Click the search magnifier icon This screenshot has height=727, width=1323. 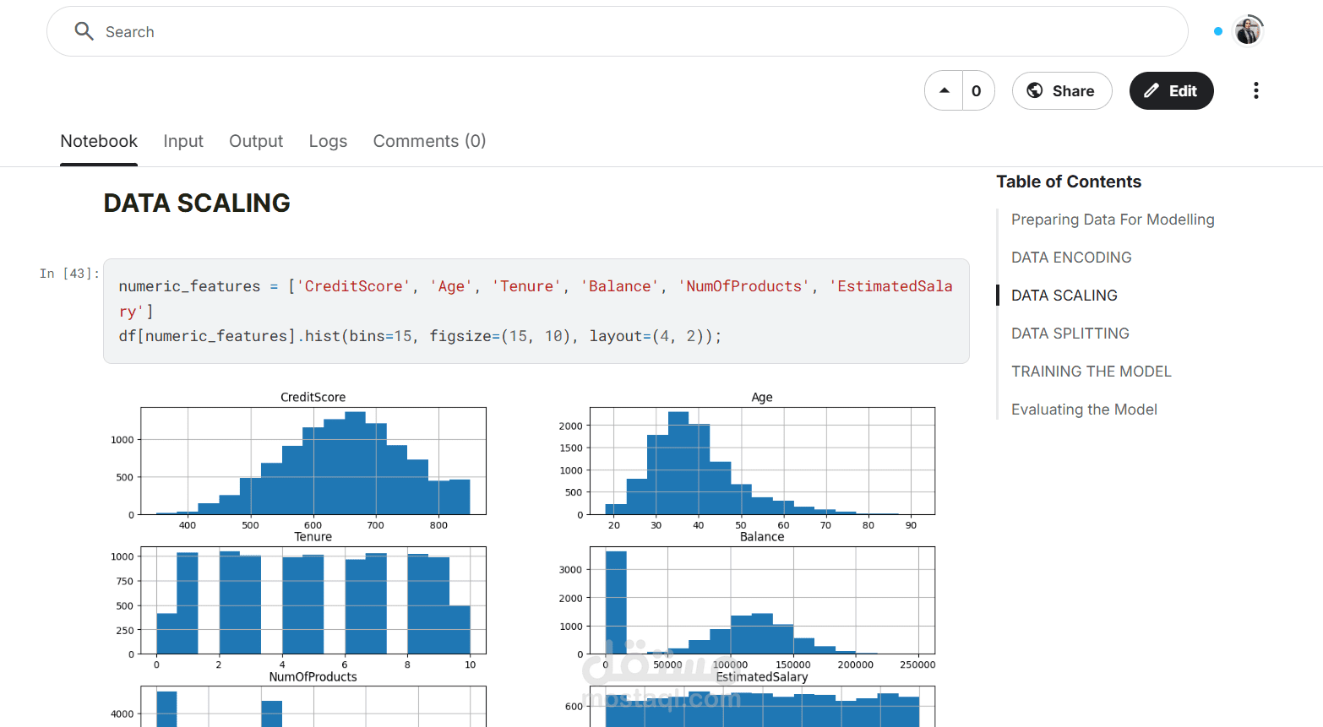tap(84, 31)
